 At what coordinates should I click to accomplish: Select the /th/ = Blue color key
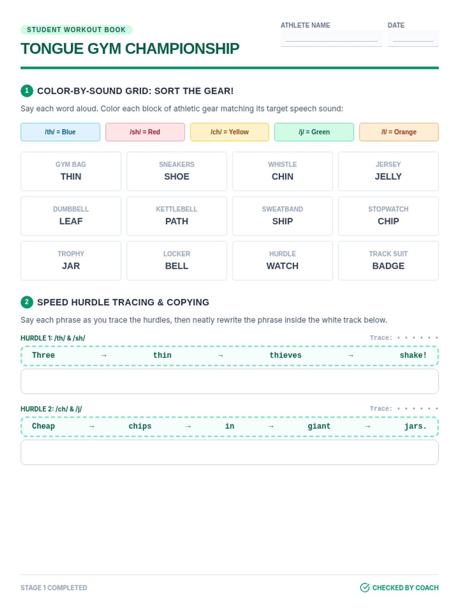[x=60, y=132]
